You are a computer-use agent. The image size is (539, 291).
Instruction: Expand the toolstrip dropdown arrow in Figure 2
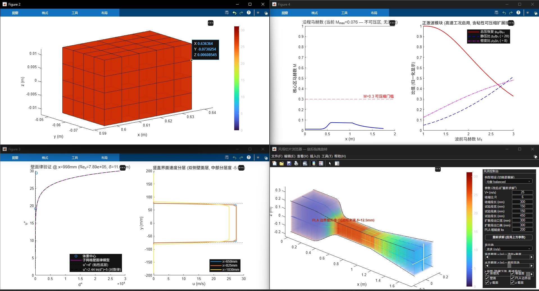point(258,13)
